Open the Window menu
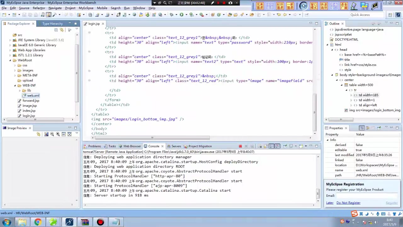The width and height of the screenshot is (403, 227). point(139,8)
